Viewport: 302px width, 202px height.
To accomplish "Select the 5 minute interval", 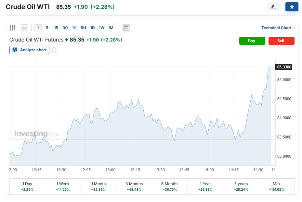I will coord(47,28).
